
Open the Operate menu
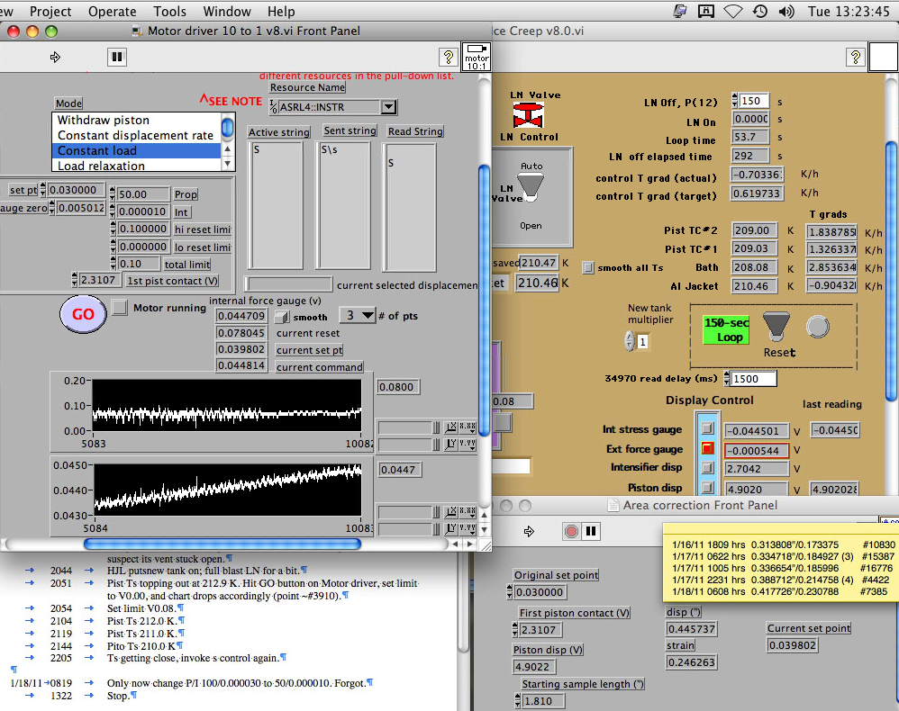(113, 11)
